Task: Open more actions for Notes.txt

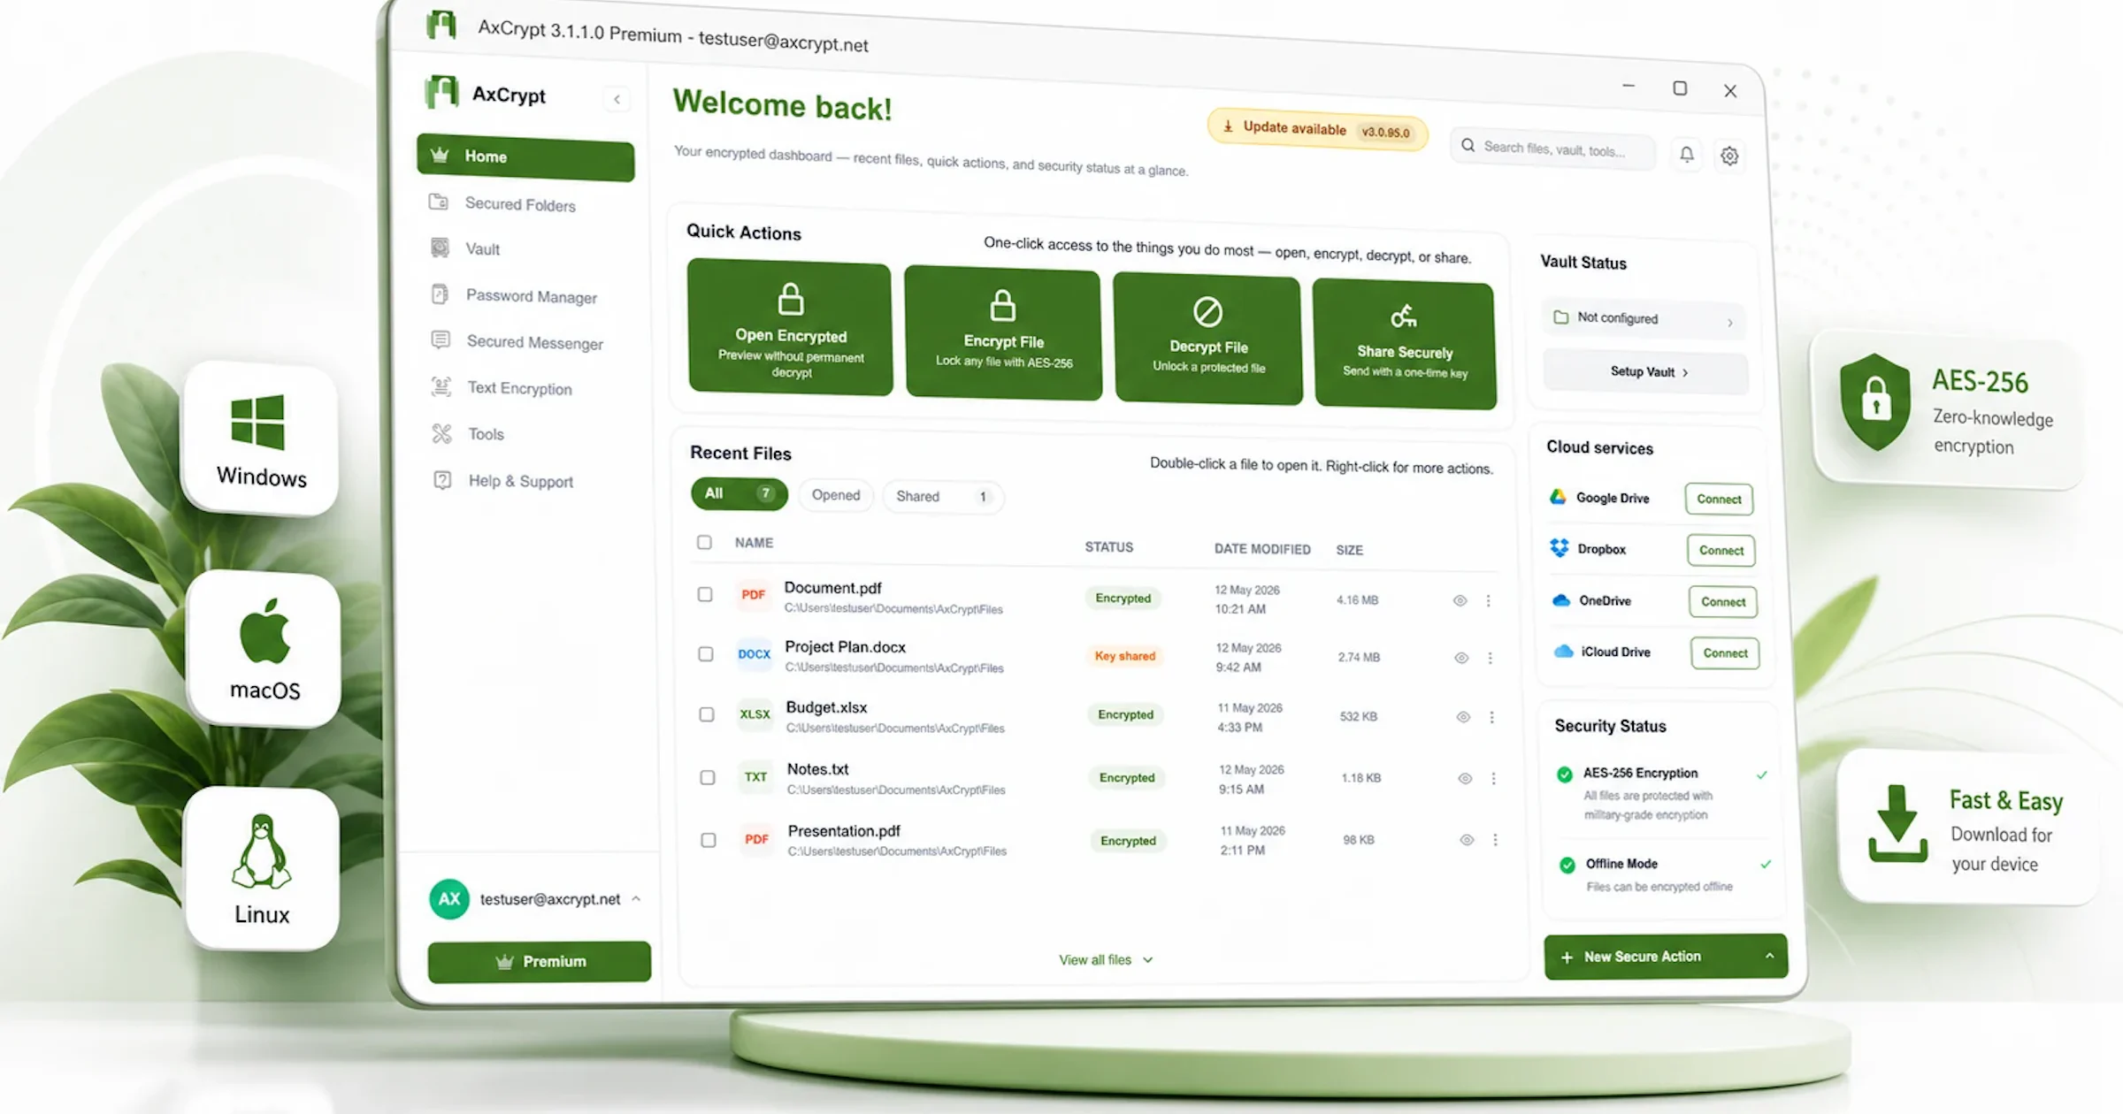Action: [x=1494, y=778]
